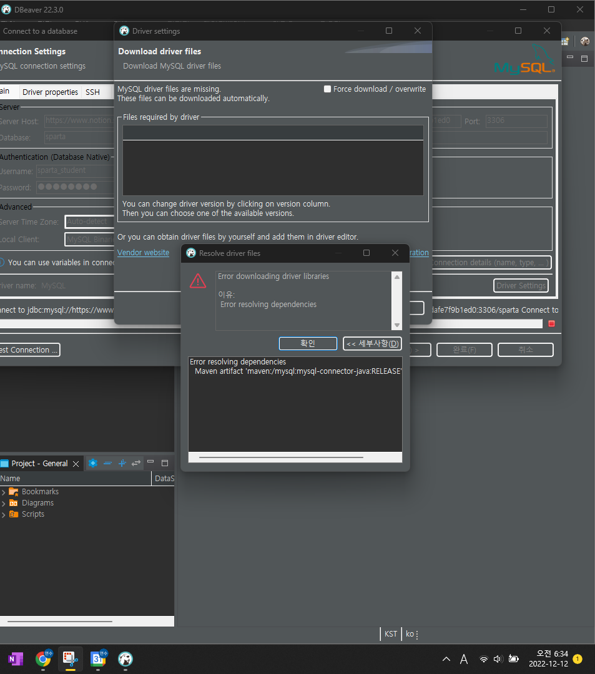Collapse details with 세부사항(D) button

tap(372, 343)
